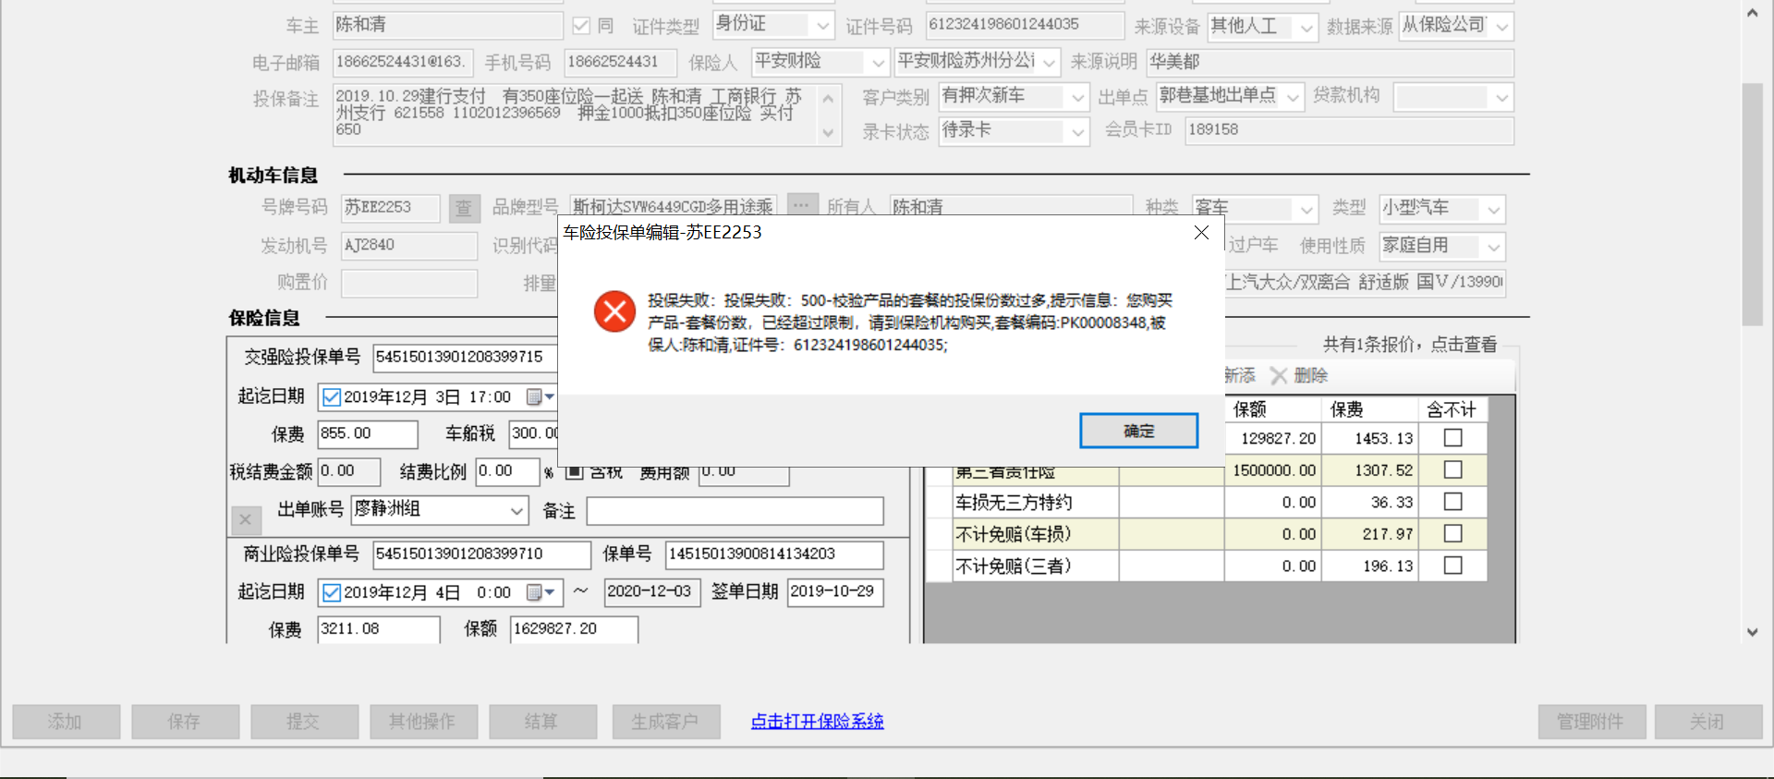Toggle the 含税 checkbox
Image resolution: width=1774 pixels, height=779 pixels.
[x=575, y=472]
